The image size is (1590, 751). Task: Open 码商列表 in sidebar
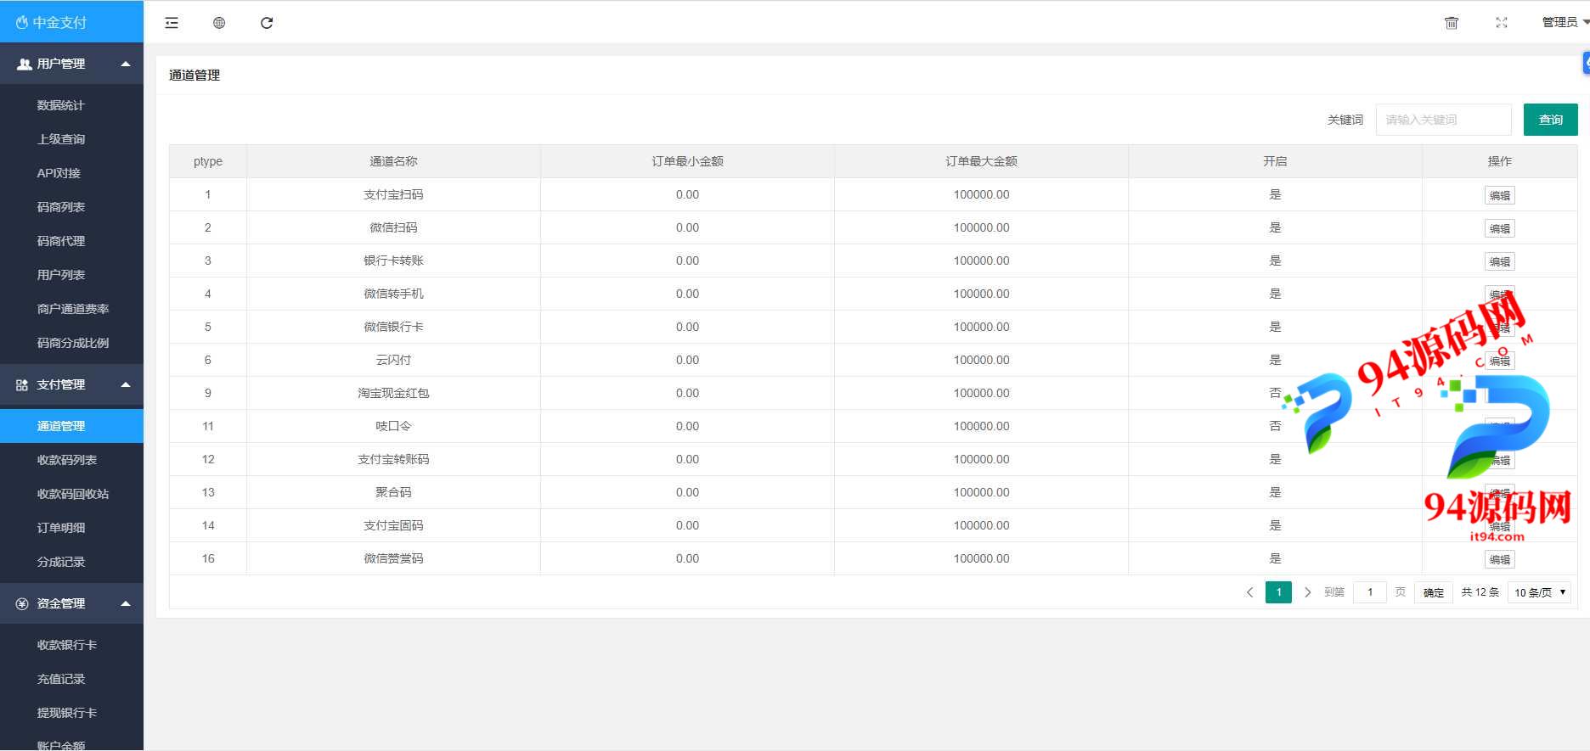point(61,207)
